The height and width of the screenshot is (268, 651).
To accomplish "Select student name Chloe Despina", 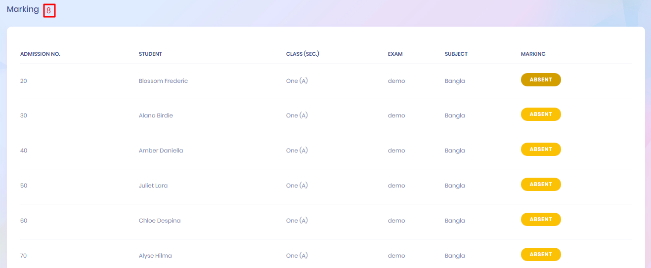I will 160,221.
